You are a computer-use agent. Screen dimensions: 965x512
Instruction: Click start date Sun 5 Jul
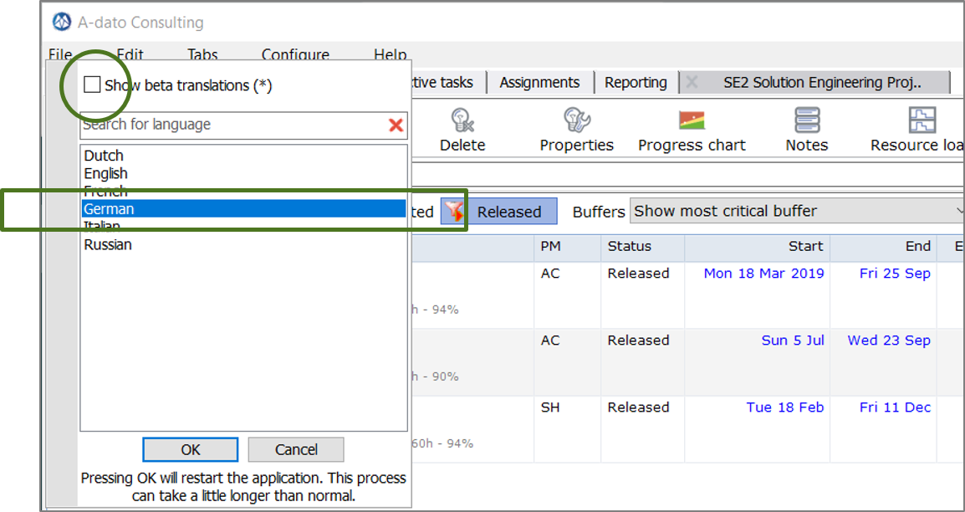(x=793, y=340)
